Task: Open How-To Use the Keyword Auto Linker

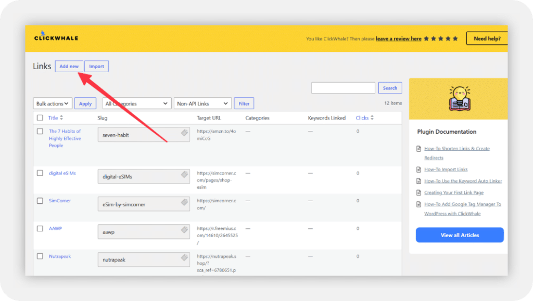Action: point(463,181)
